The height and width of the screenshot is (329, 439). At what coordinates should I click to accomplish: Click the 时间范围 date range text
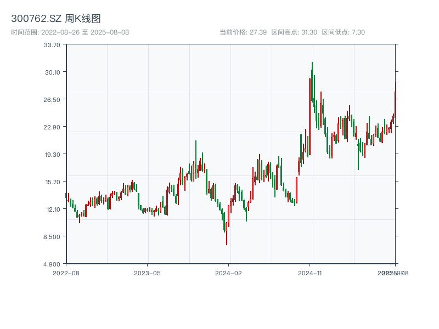pyautogui.click(x=70, y=32)
